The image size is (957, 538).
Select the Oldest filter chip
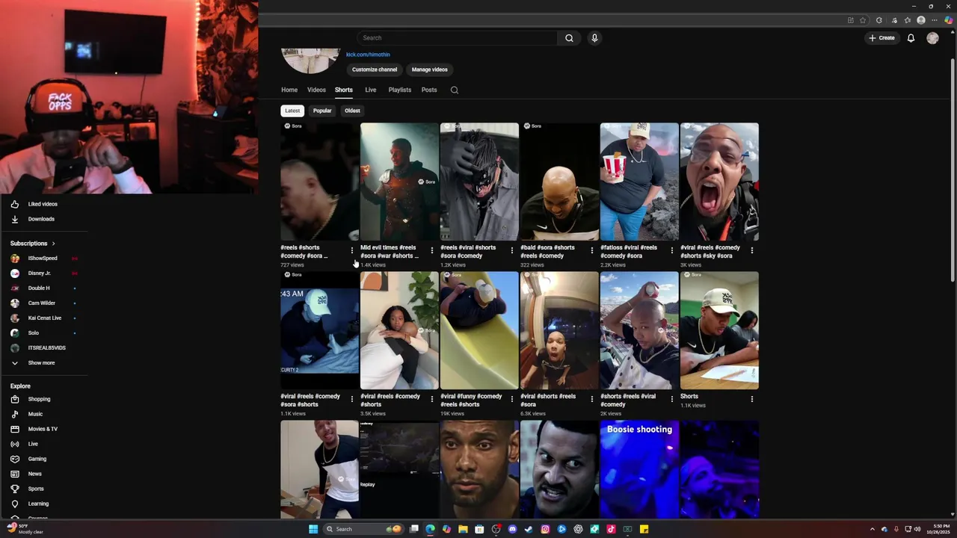352,111
